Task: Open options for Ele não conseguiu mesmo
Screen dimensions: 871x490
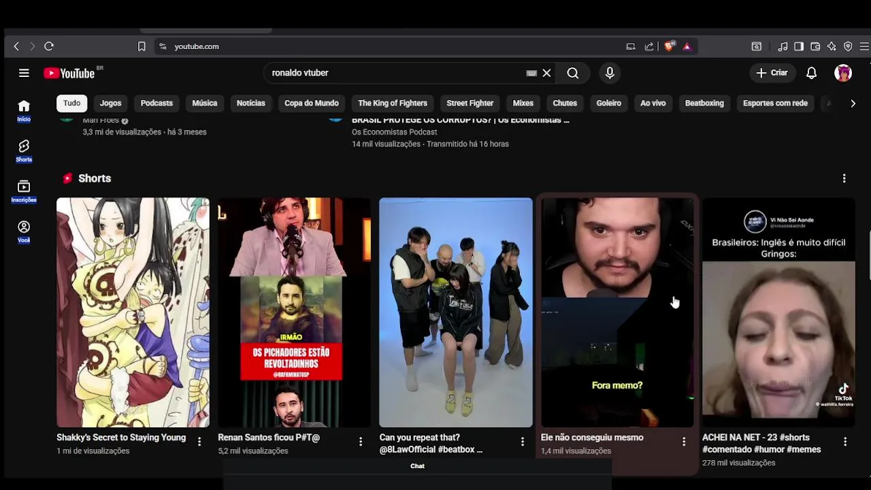Action: (684, 442)
